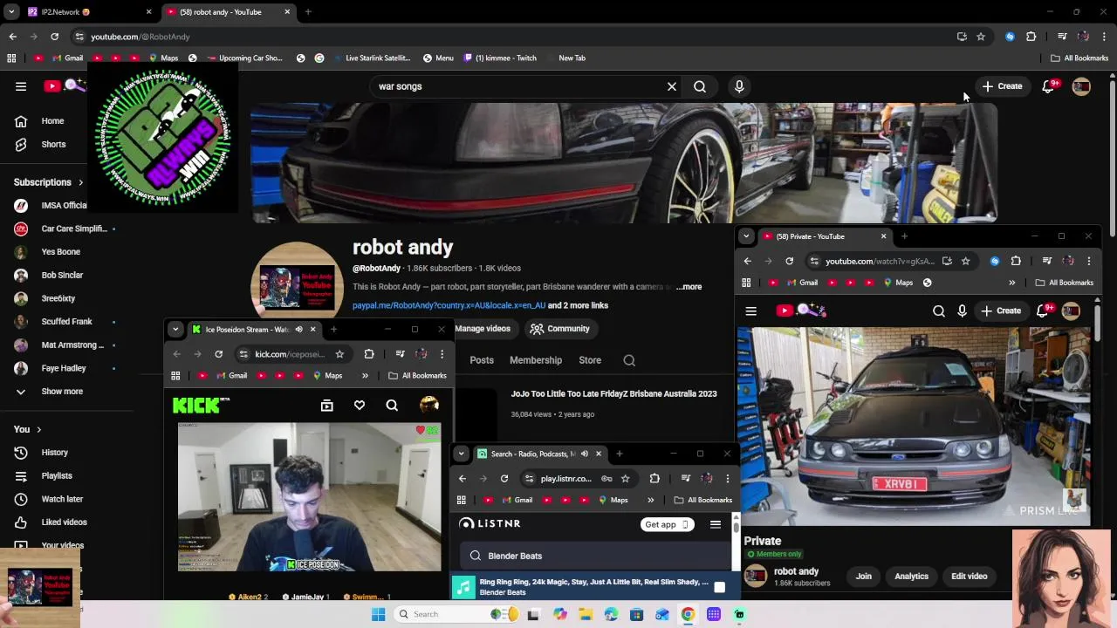Screen dimensions: 1117x628
Task: Open the JoJo Too Little Too Late video title
Action: [x=613, y=394]
